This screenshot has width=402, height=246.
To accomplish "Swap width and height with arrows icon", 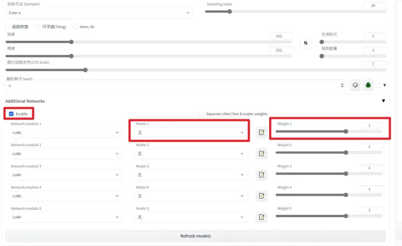I will pos(305,43).
